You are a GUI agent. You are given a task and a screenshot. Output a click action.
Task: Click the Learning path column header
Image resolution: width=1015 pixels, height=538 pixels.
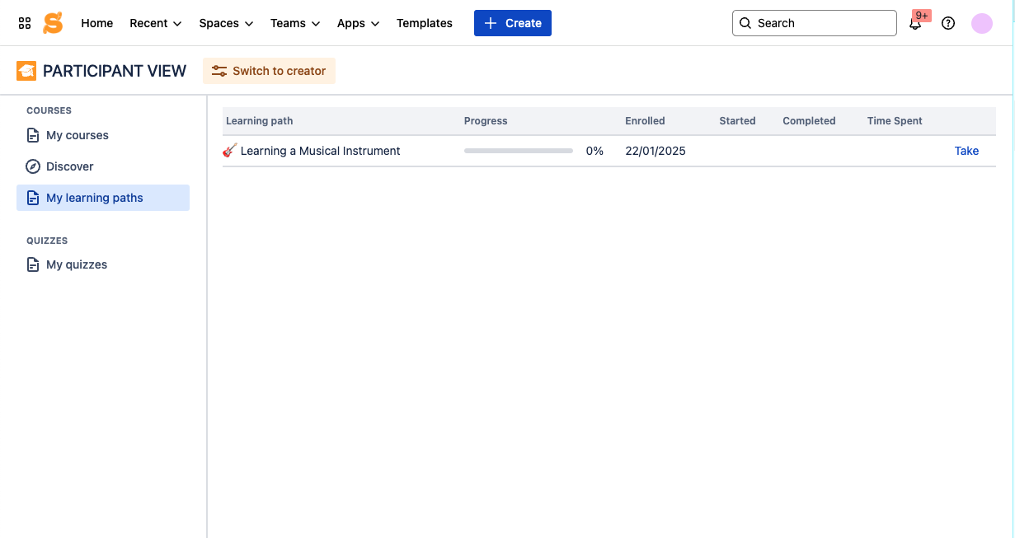pos(260,120)
